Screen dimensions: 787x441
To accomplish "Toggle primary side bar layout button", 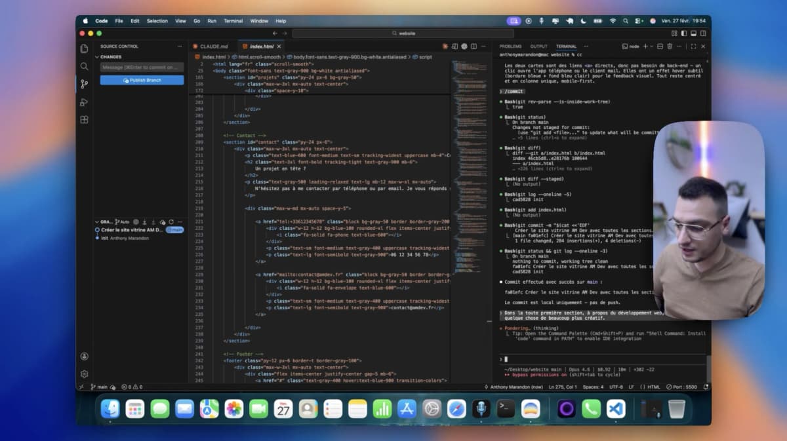I will [683, 33].
